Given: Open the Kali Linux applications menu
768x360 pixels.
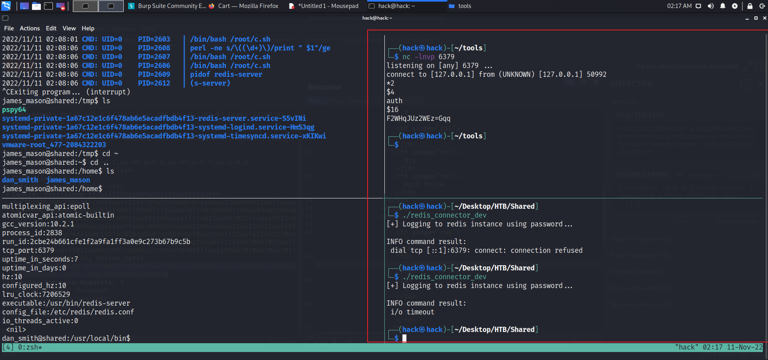Looking at the screenshot, I should click(6, 6).
